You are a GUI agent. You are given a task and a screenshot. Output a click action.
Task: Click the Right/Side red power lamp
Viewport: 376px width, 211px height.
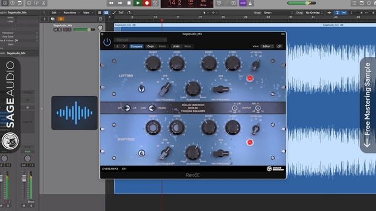coord(250,142)
